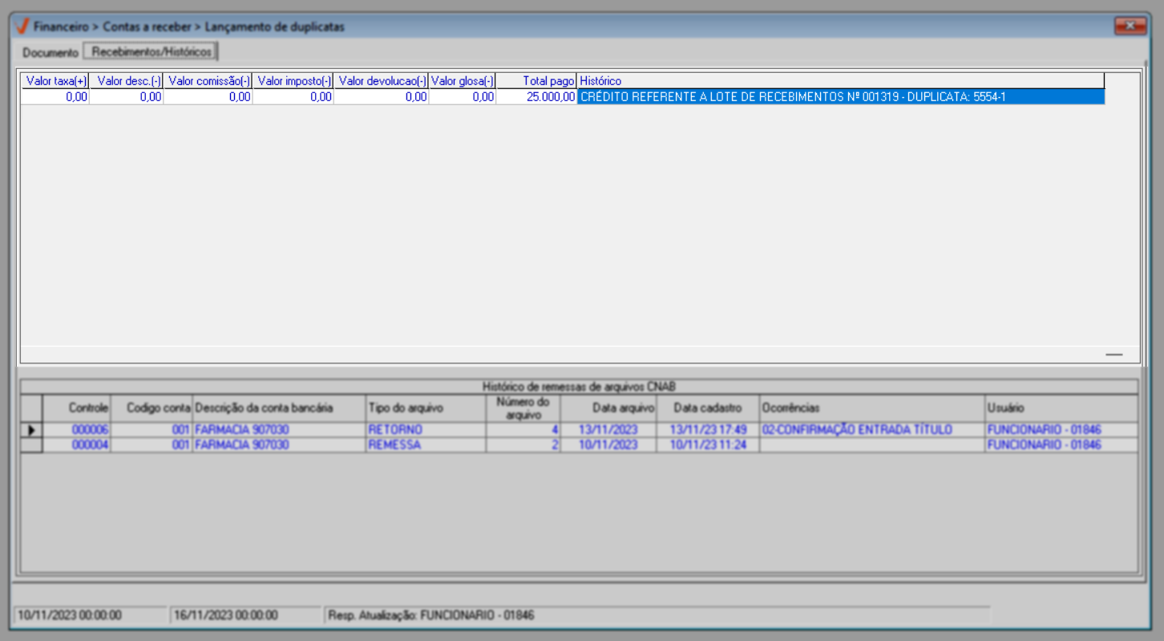Click the RETORNO file type cell

point(426,430)
